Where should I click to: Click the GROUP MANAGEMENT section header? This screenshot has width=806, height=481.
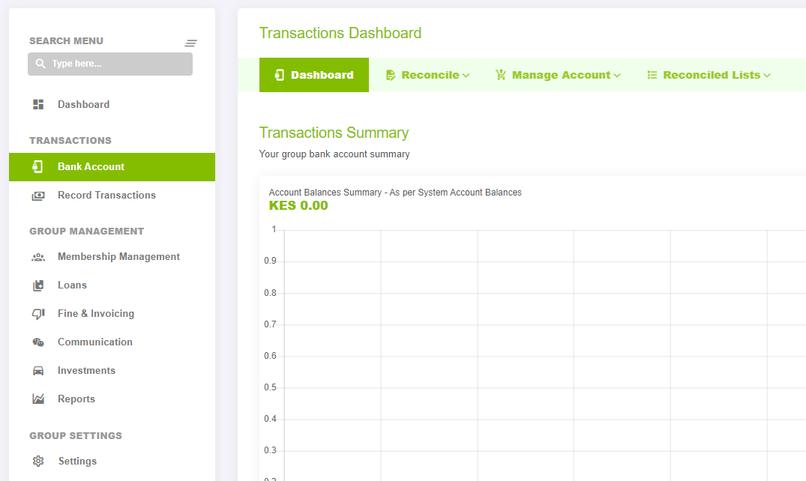pyautogui.click(x=86, y=232)
